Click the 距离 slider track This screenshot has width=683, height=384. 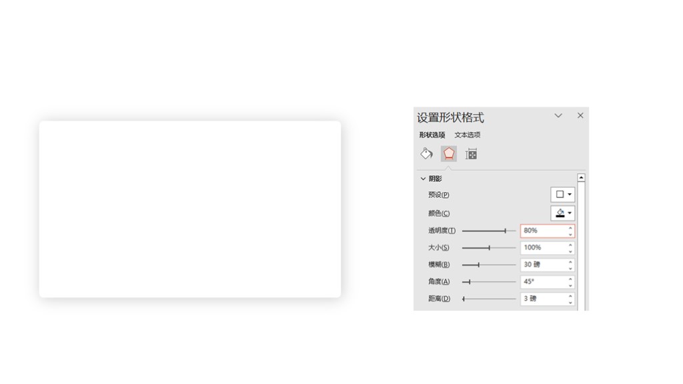click(x=489, y=299)
